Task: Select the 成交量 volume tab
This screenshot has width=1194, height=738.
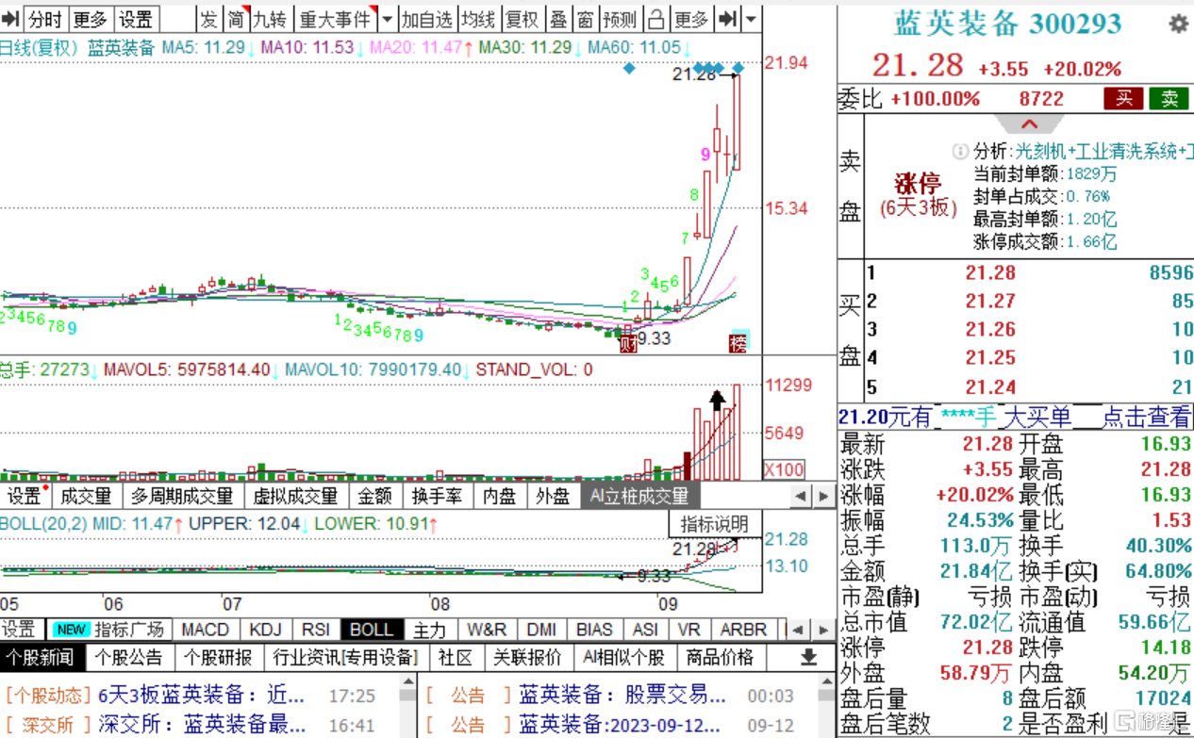Action: (85, 496)
